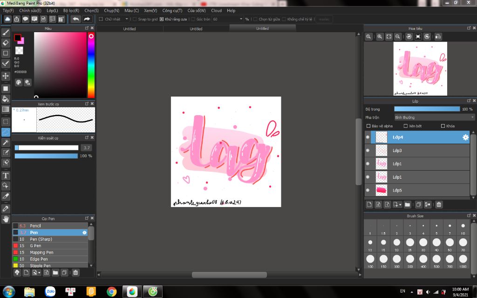The image size is (477, 298).
Task: Click the hue strip in the color panel
Action: coord(91,65)
